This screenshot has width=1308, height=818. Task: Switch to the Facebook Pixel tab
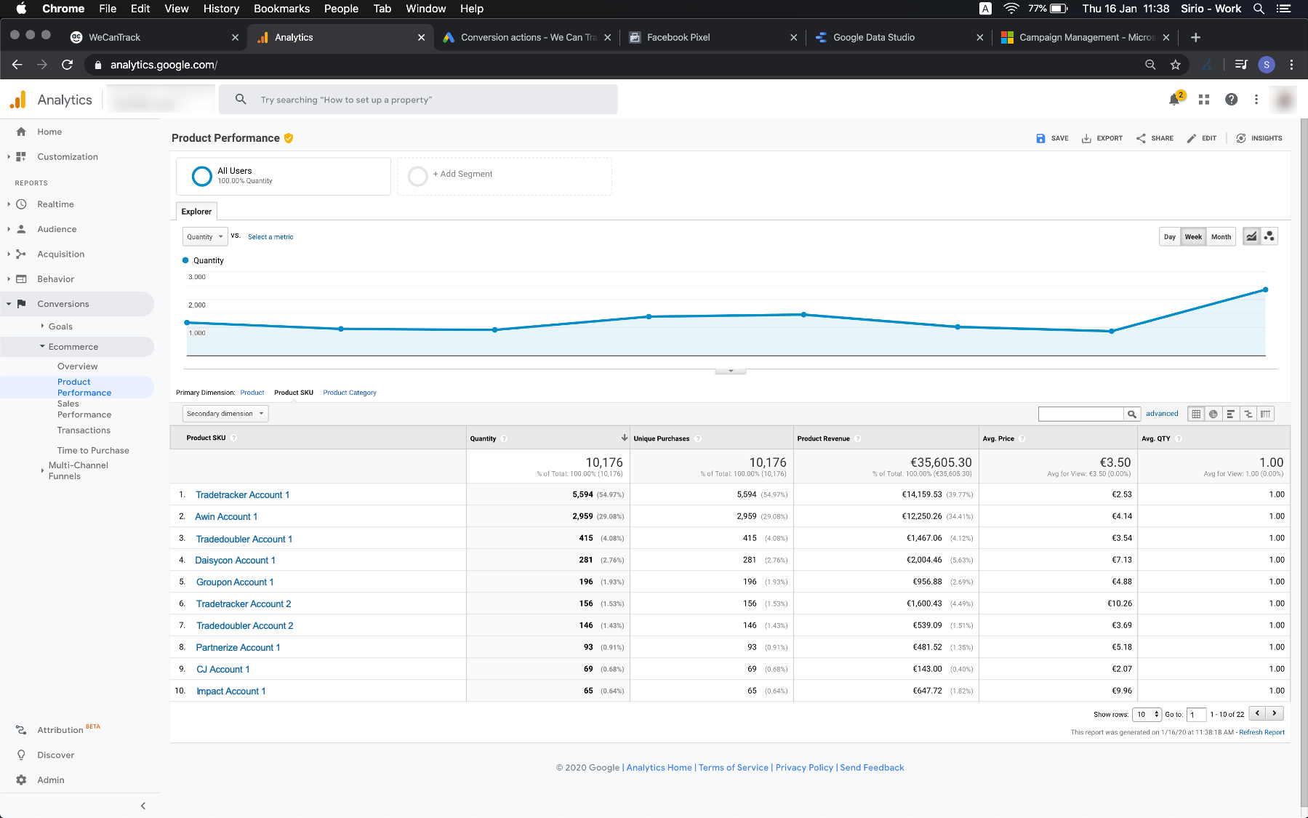(713, 37)
